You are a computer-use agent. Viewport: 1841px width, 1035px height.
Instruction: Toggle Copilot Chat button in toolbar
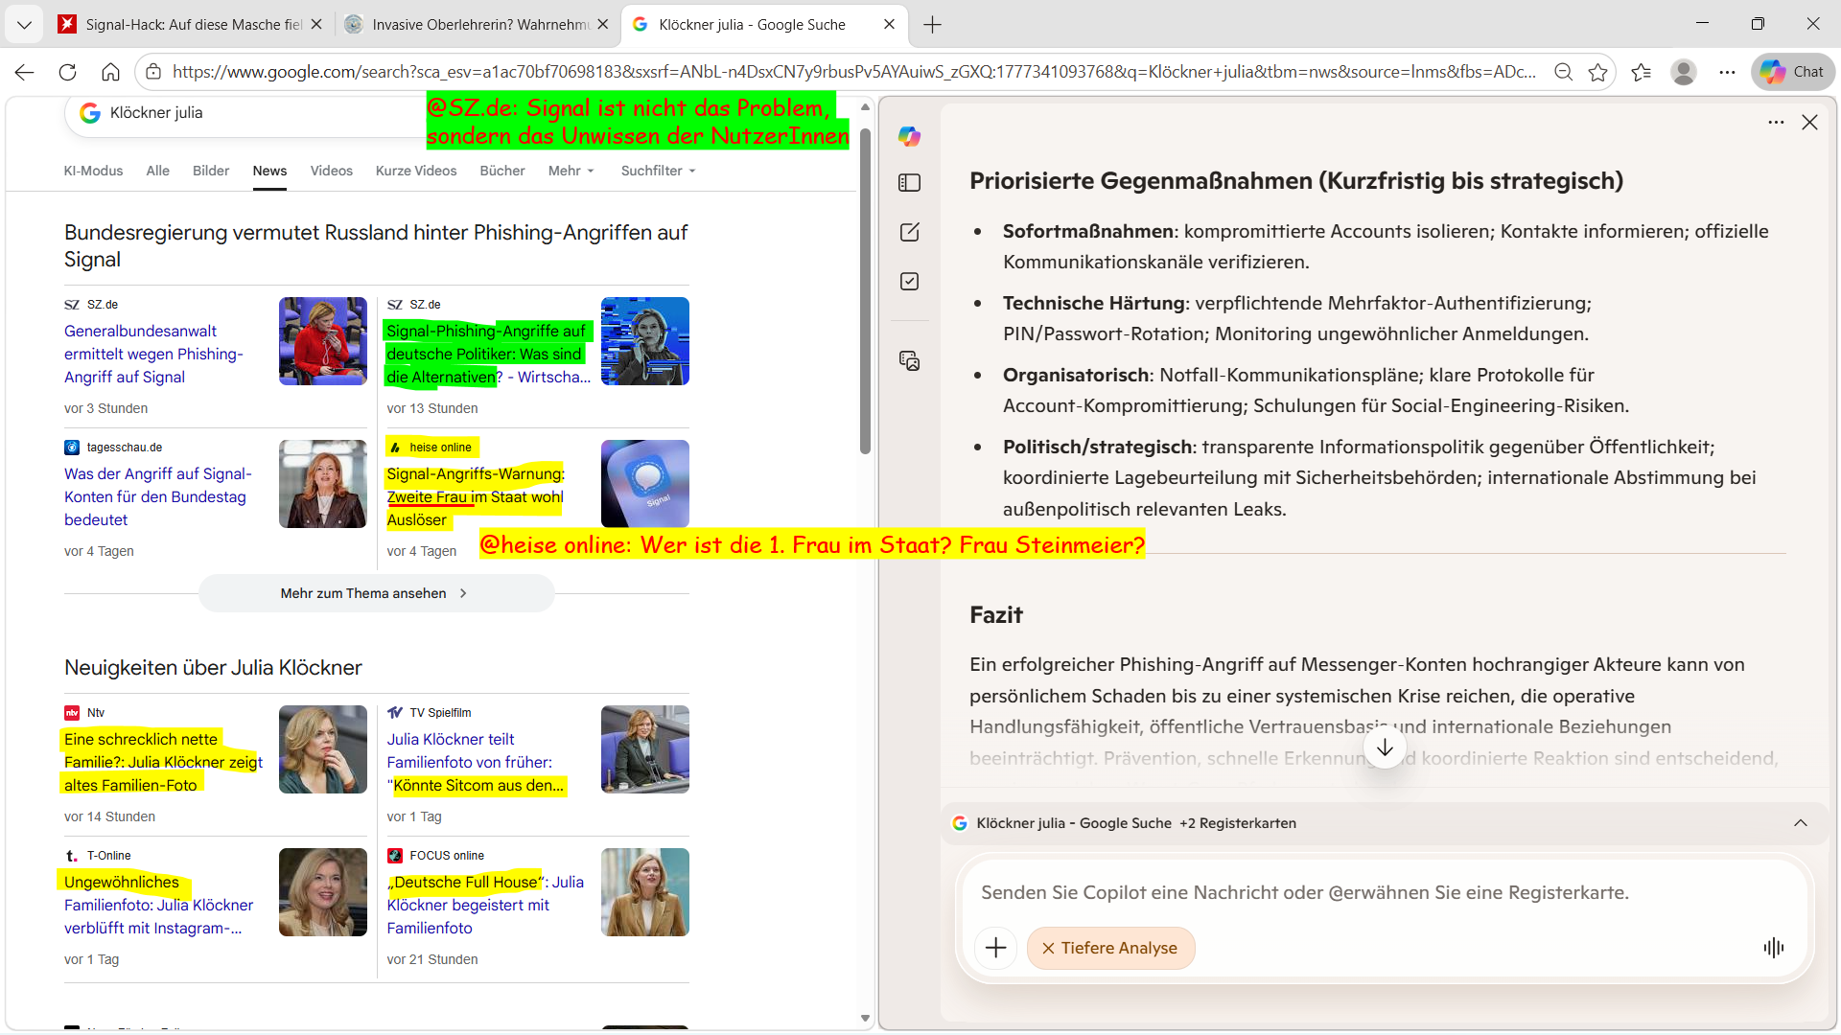[x=1793, y=72]
